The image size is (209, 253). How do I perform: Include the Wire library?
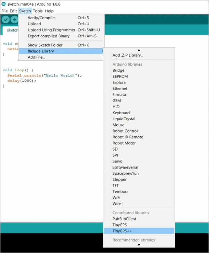click(139, 204)
